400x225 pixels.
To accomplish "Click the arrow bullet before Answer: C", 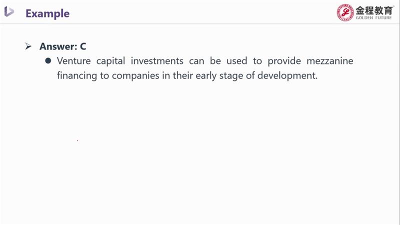I will tap(28, 46).
